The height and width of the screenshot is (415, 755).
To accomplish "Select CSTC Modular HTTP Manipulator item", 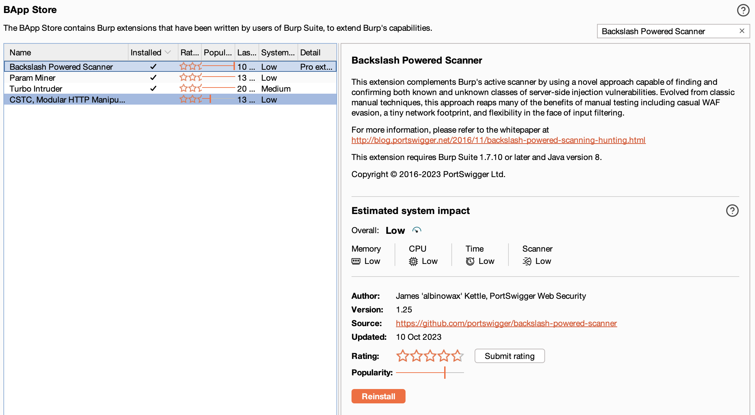I will 67,100.
